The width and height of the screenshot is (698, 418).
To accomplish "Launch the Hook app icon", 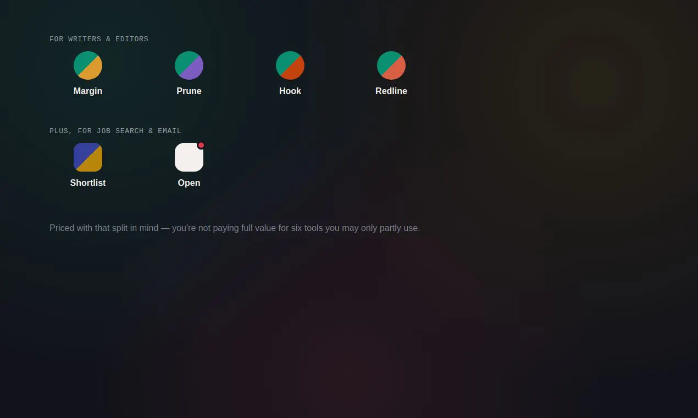I will coord(290,65).
